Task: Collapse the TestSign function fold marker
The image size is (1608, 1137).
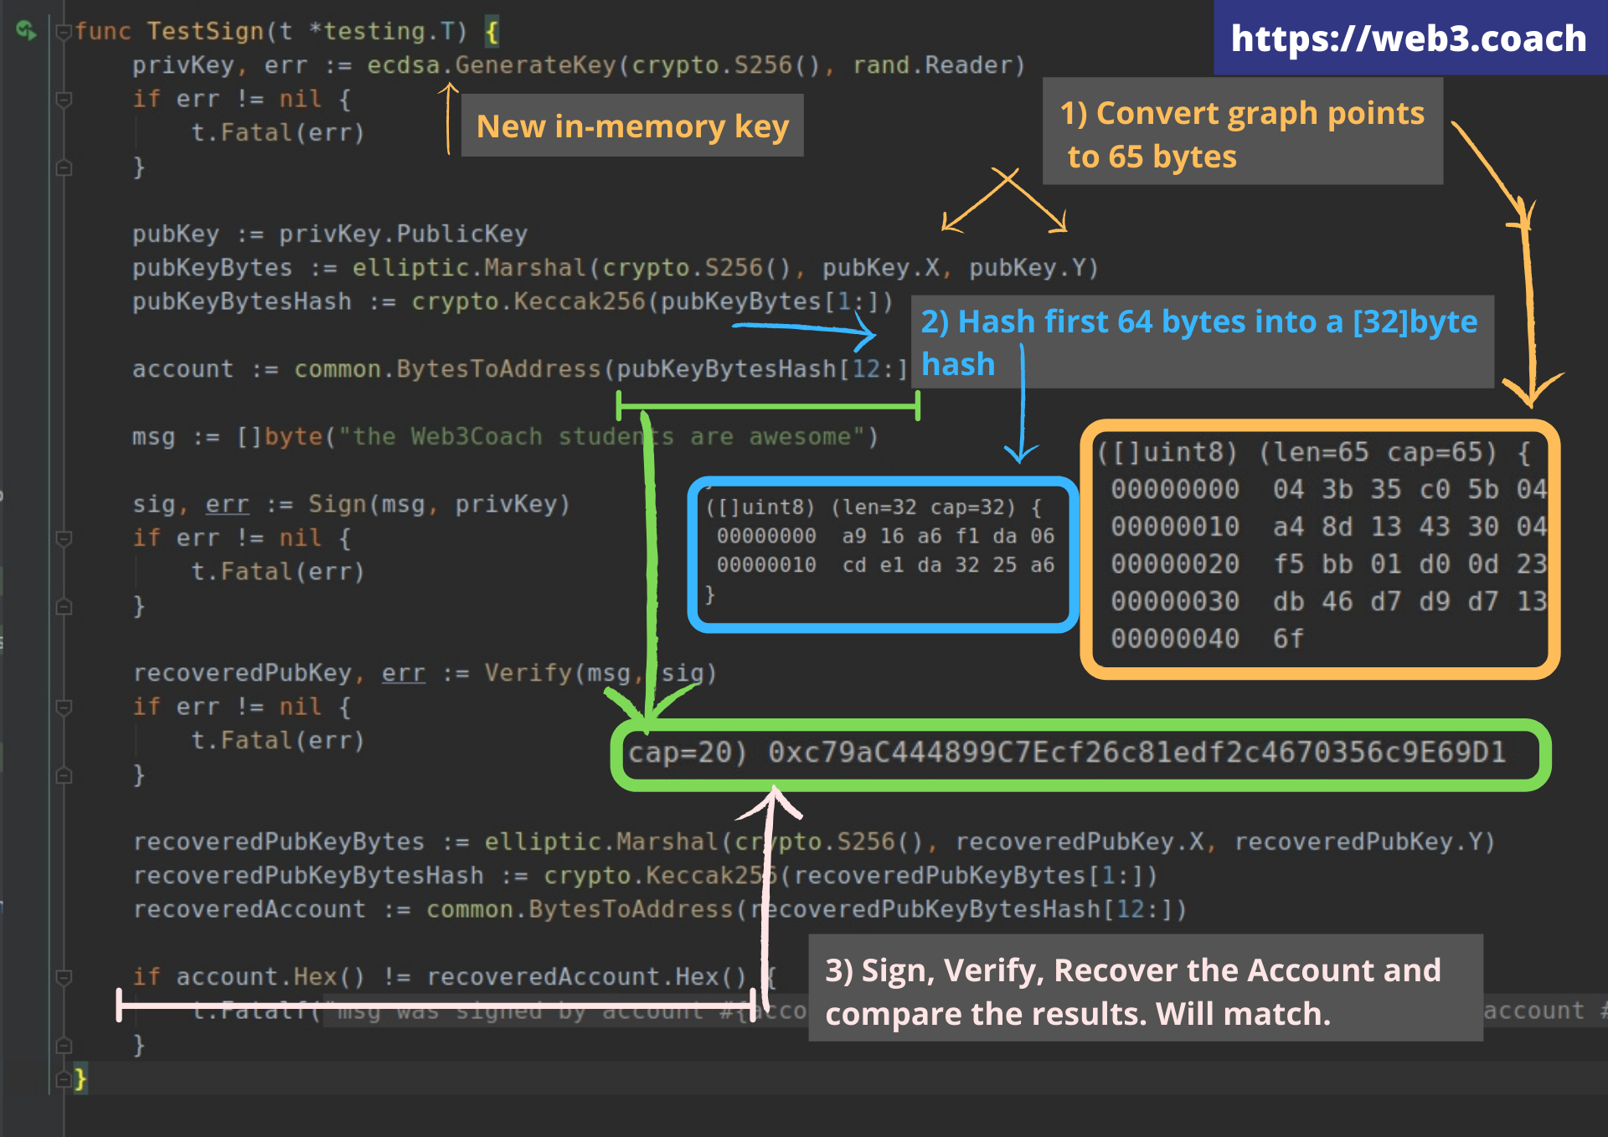Action: 63,32
